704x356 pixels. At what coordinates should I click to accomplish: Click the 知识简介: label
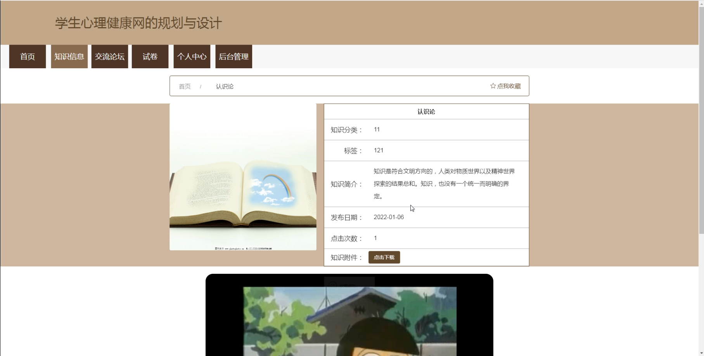coord(346,184)
